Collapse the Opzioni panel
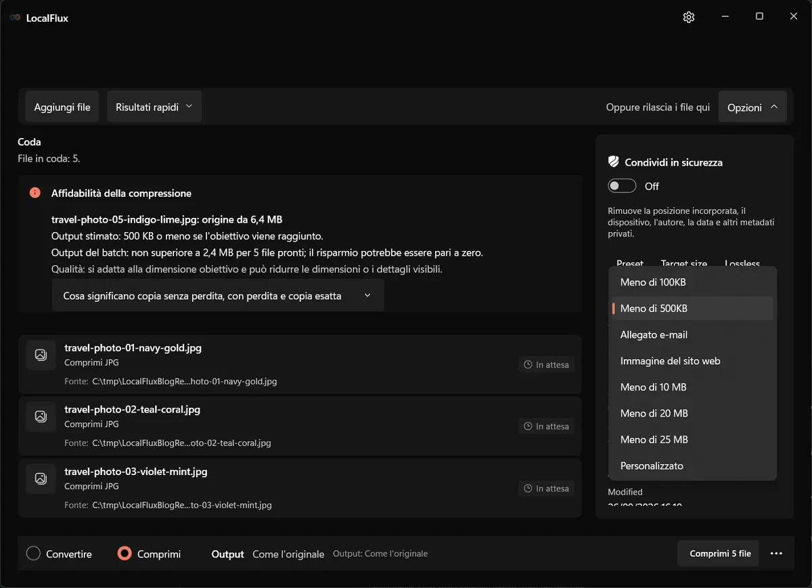This screenshot has width=812, height=588. coord(752,107)
